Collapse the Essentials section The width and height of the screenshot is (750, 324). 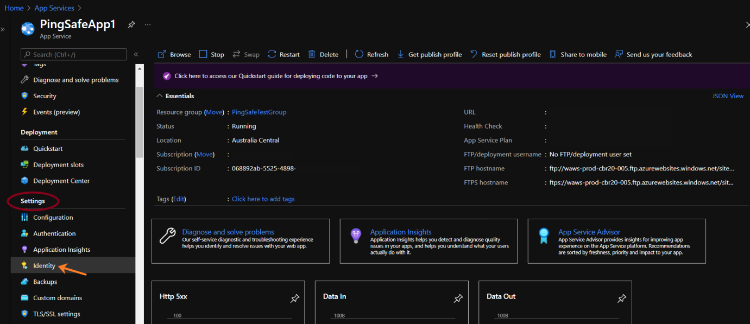click(160, 96)
